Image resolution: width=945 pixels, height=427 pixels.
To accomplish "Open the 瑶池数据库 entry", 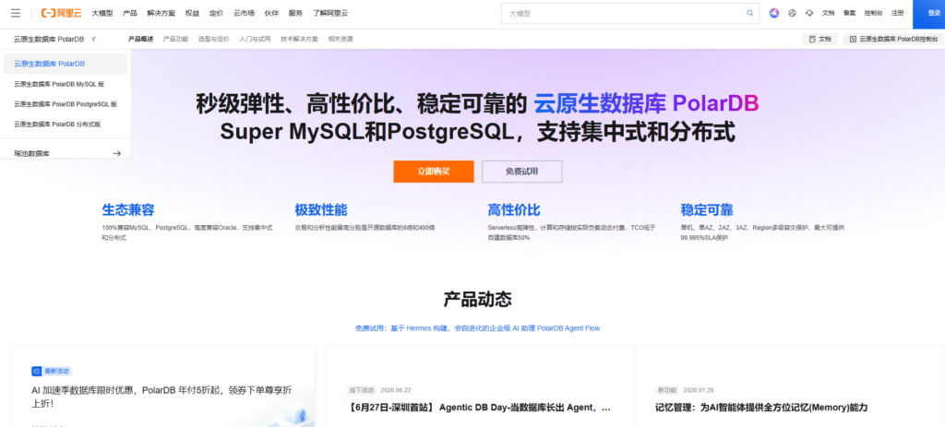I will click(x=66, y=153).
